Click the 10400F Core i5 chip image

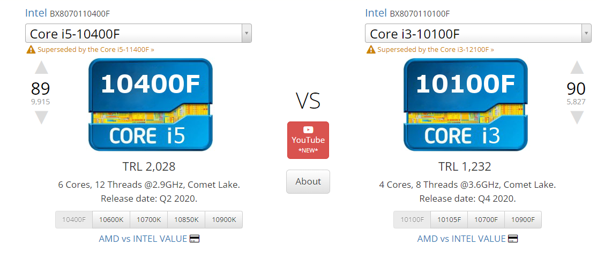[151, 104]
